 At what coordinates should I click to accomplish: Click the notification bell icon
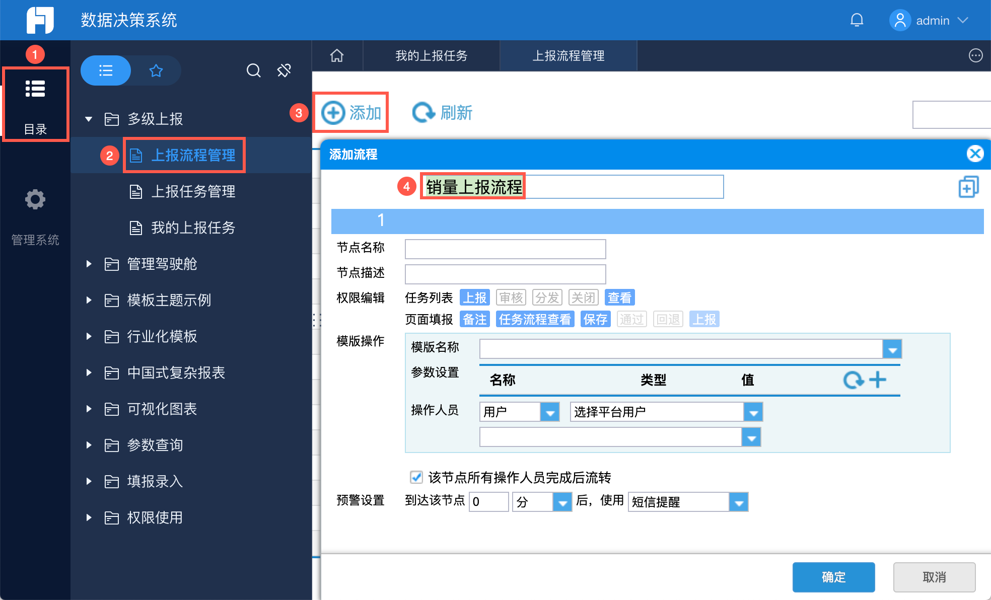coord(857,20)
